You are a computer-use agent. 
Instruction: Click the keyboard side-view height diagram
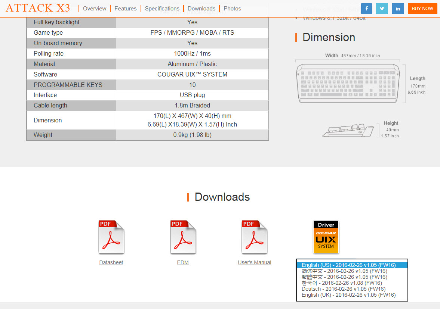[x=348, y=131]
